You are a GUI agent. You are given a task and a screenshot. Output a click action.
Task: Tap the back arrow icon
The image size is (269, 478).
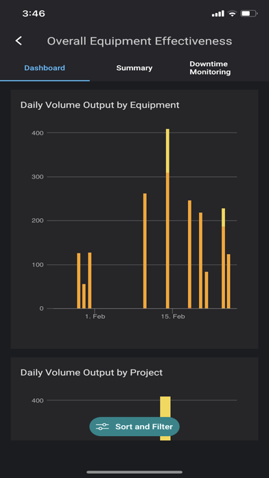pos(19,41)
